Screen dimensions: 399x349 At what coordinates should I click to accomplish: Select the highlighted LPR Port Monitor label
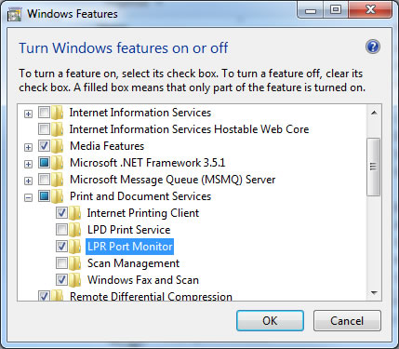click(x=129, y=247)
